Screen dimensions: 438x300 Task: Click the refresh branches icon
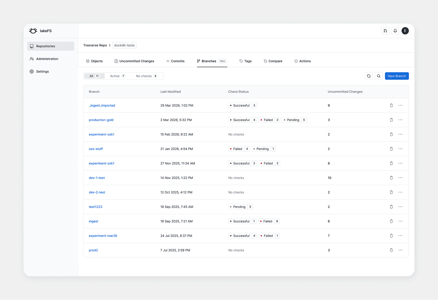[x=369, y=76]
